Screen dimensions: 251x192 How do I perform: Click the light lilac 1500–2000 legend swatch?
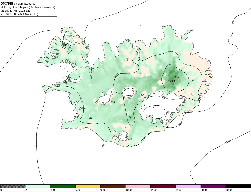point(188,186)
